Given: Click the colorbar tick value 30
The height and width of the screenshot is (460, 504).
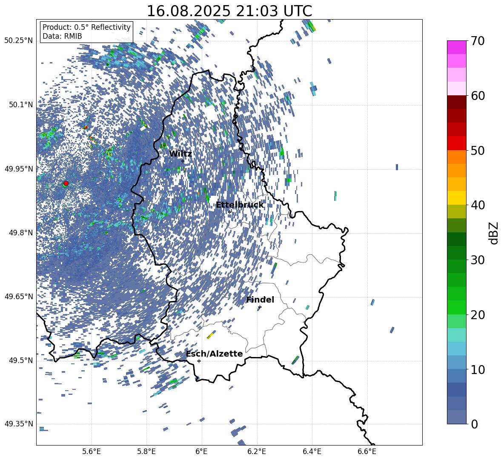Looking at the screenshot, I should click(478, 260).
